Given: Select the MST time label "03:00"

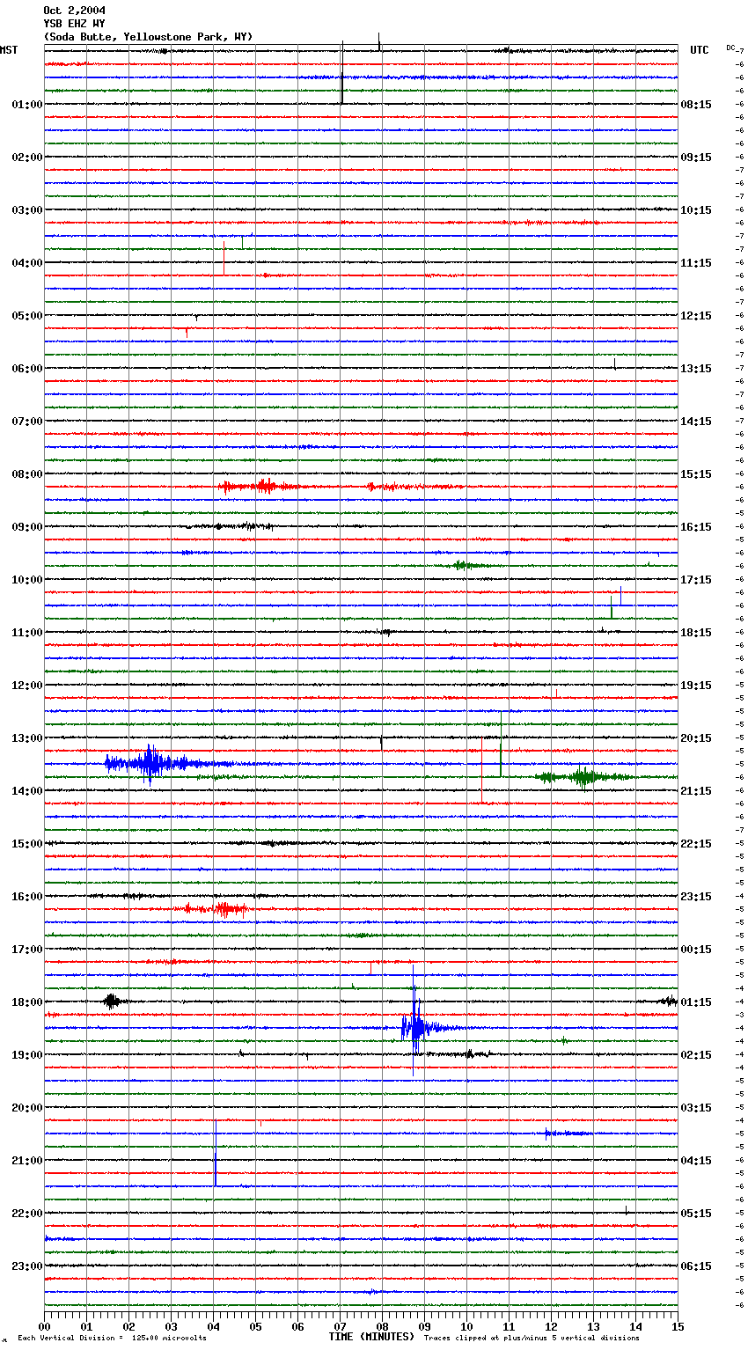Looking at the screenshot, I should click(27, 210).
